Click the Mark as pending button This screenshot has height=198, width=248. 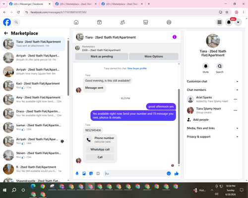102,56
